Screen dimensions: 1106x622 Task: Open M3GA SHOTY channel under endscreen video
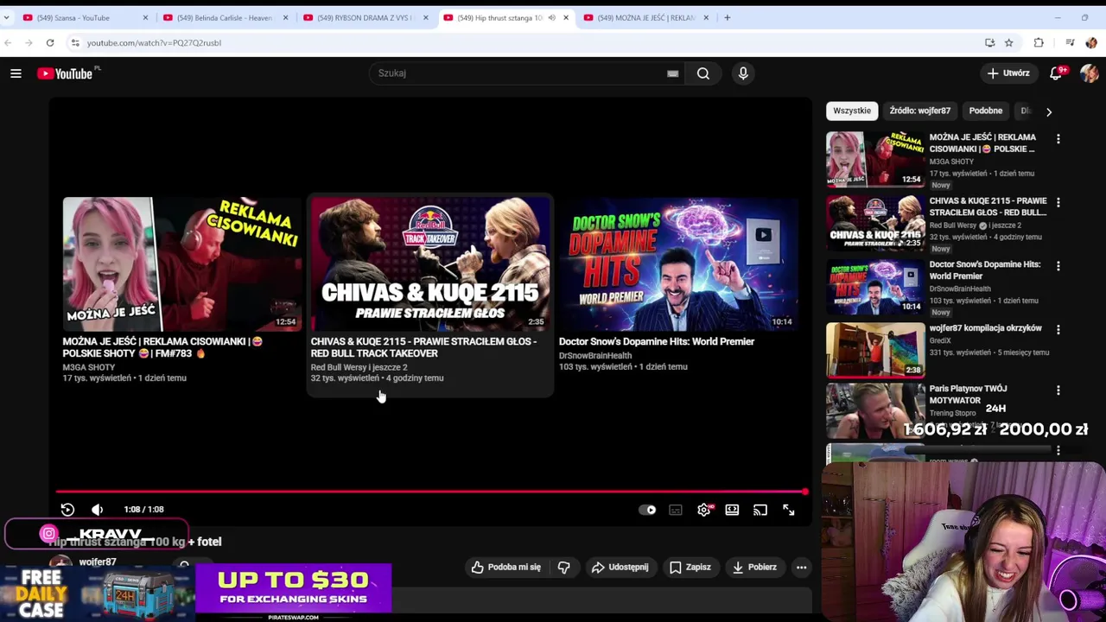point(88,367)
